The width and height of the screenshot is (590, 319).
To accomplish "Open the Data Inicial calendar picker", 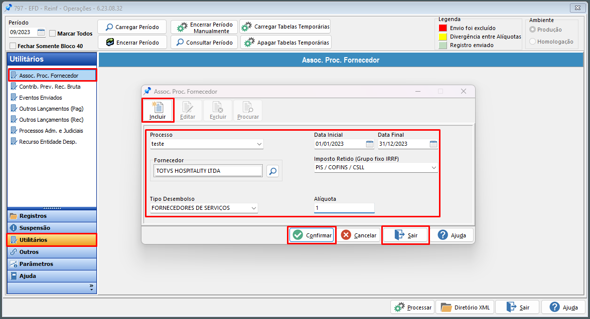I will pyautogui.click(x=369, y=144).
